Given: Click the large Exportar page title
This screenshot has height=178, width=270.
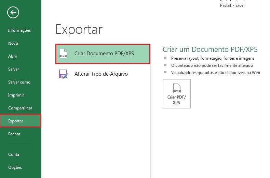Looking at the screenshot, I should pos(79,29).
